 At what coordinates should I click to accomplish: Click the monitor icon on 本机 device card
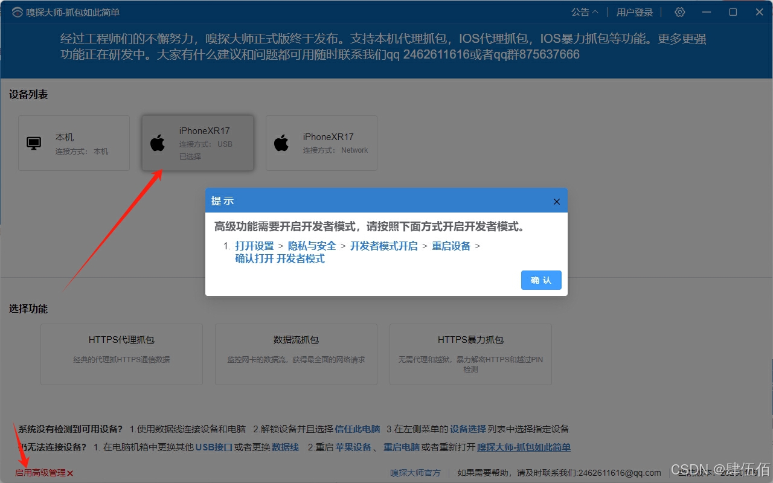tap(34, 143)
